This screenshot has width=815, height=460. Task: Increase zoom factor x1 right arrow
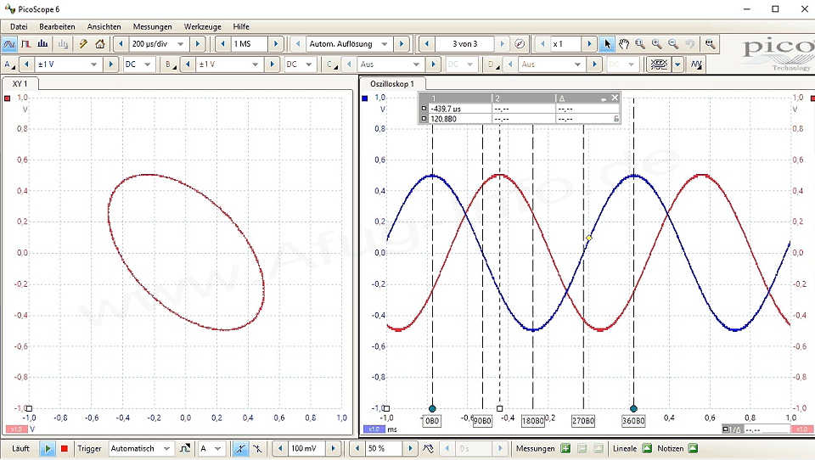pyautogui.click(x=589, y=44)
